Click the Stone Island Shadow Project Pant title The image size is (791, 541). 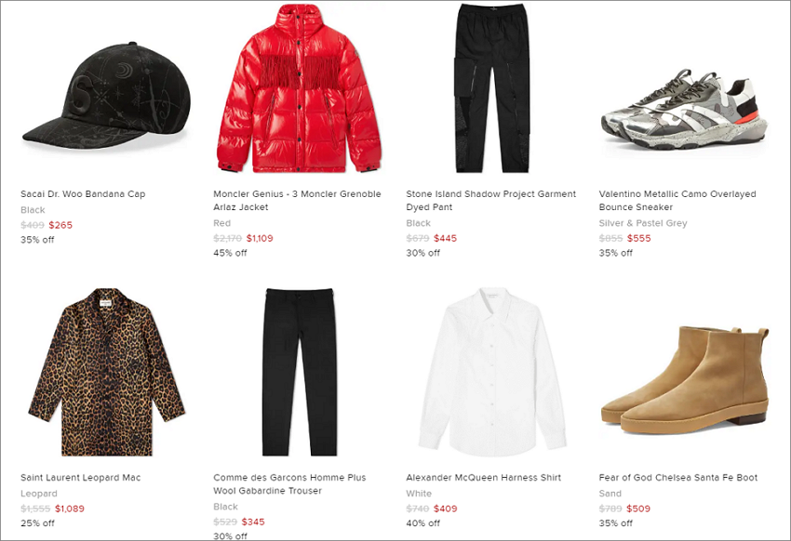(x=490, y=201)
